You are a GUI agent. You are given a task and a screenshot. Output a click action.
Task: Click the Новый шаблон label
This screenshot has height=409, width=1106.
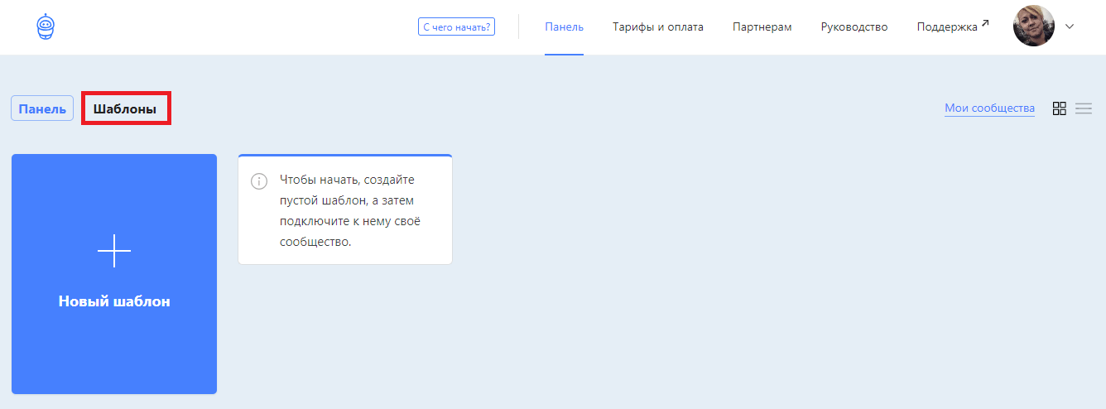point(114,301)
